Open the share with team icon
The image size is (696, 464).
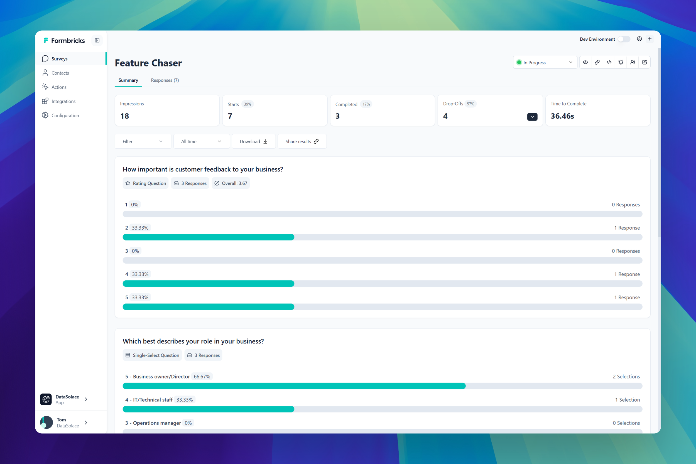click(x=633, y=62)
